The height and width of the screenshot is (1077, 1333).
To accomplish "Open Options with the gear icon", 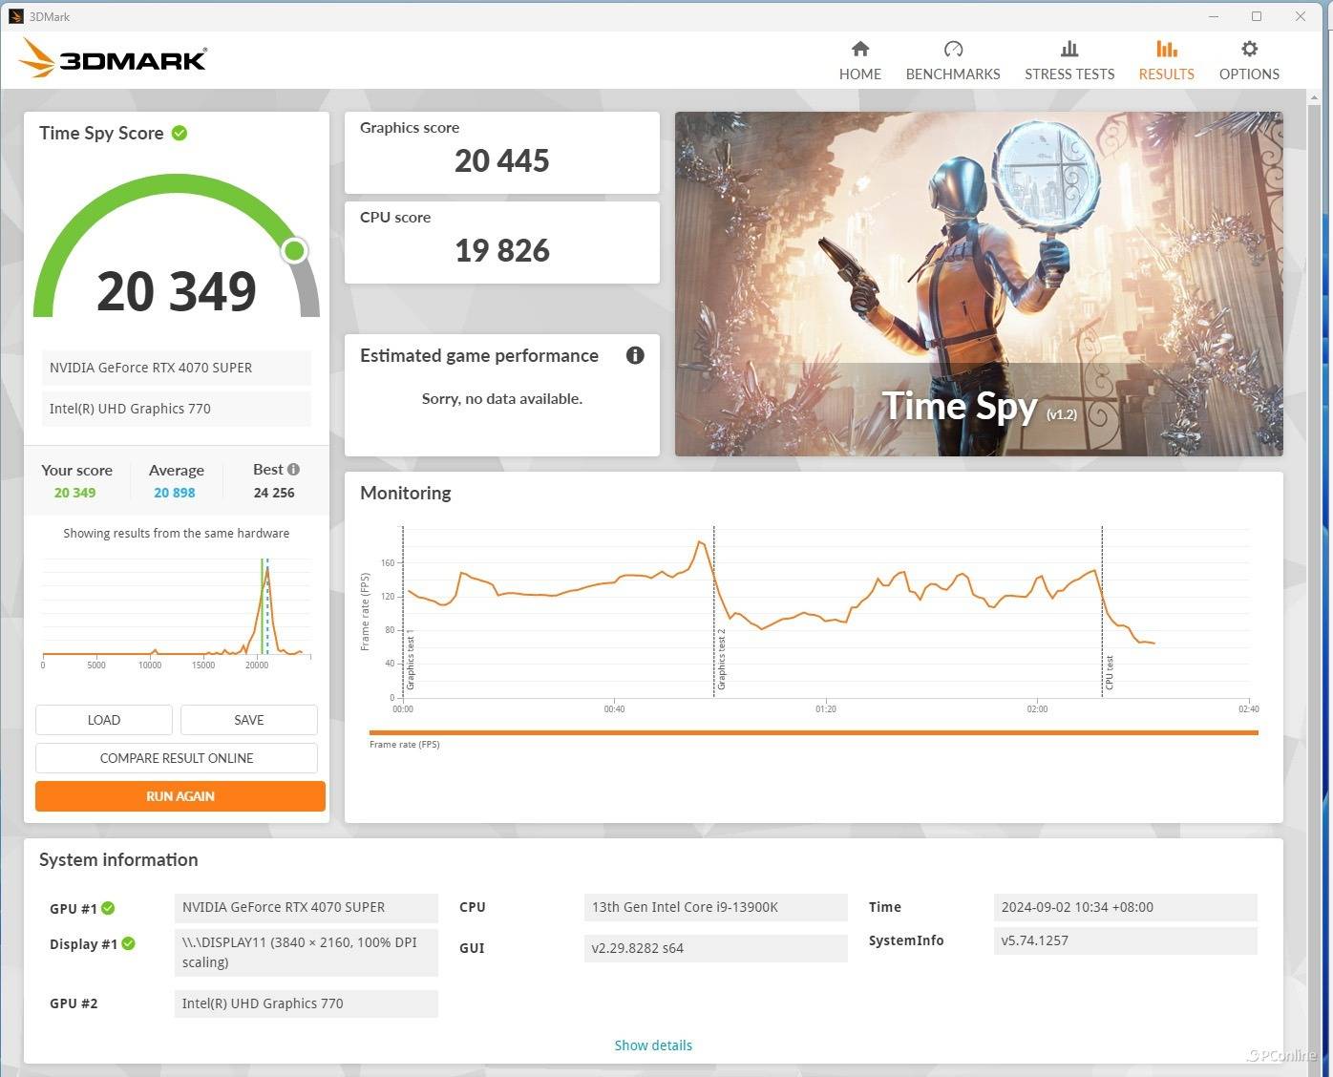I will tap(1248, 59).
